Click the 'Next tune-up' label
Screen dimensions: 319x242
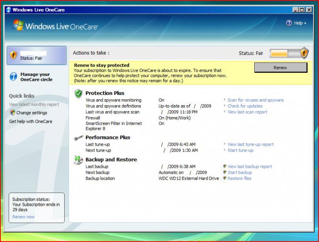(98, 150)
